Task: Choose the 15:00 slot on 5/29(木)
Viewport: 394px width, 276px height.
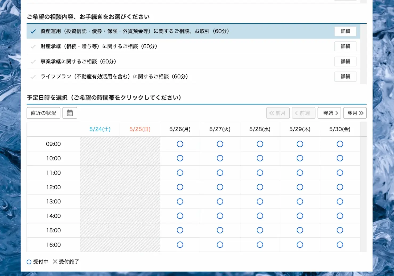Action: click(300, 230)
